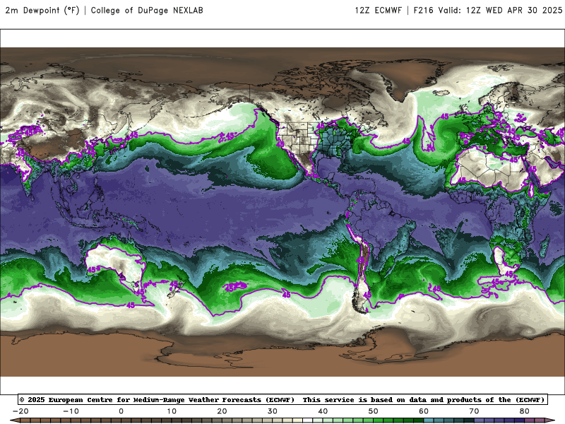Click the "60" color scale label
Image resolution: width=565 pixels, height=424 pixels.
(424, 411)
